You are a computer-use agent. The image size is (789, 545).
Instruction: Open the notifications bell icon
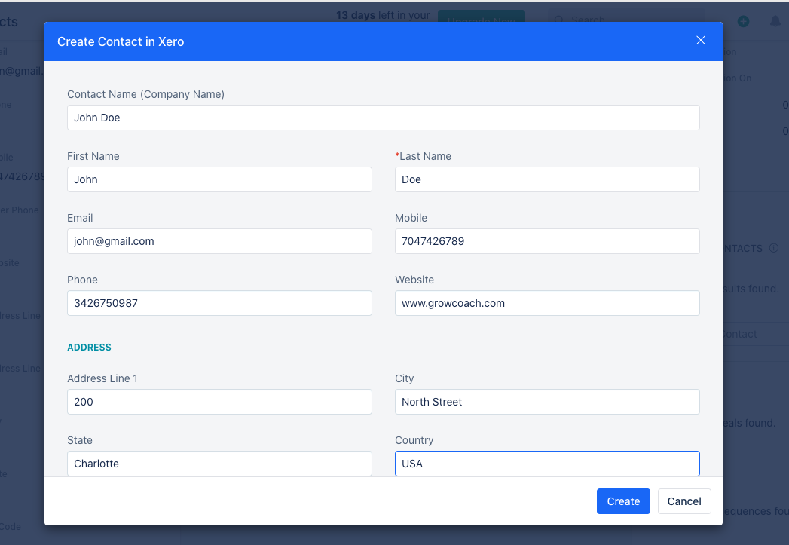click(x=775, y=21)
